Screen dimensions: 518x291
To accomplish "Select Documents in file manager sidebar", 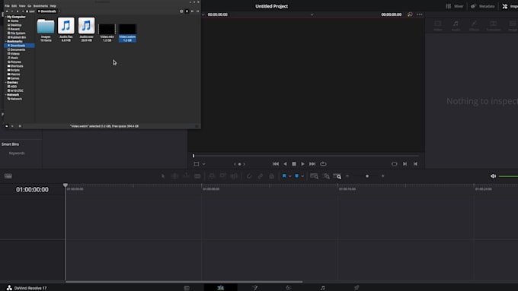I will coord(18,49).
